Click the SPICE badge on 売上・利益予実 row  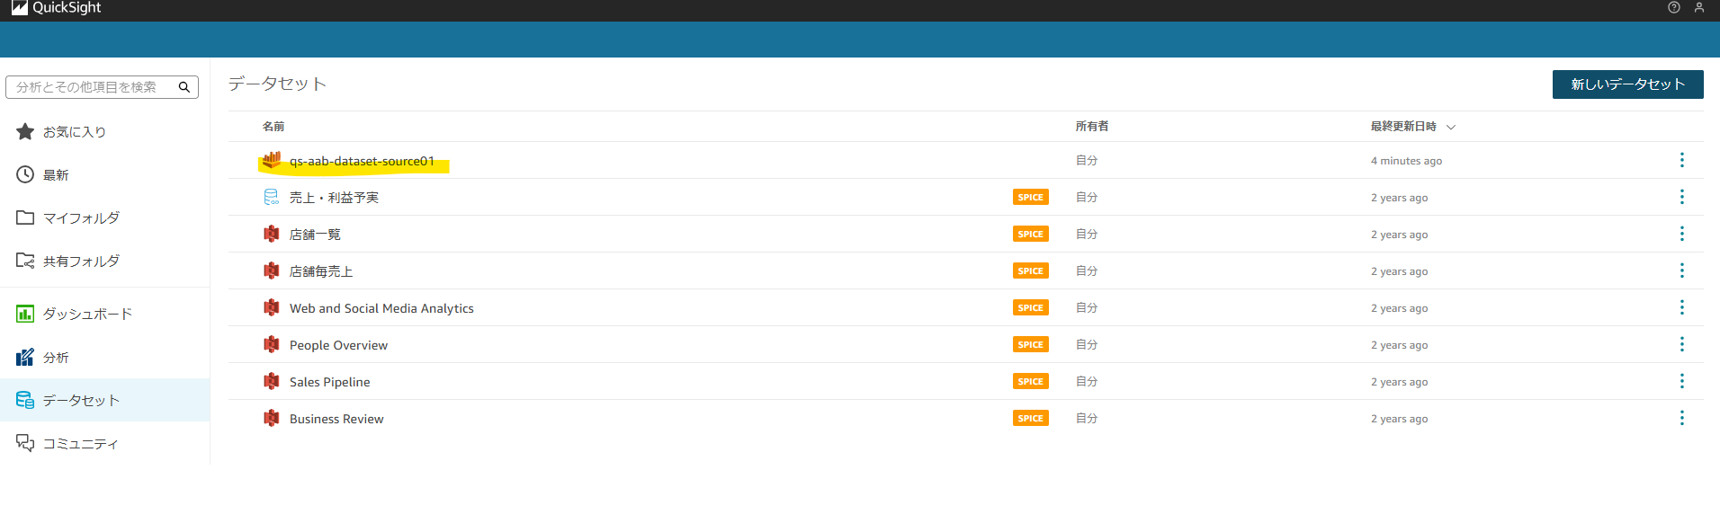click(x=1031, y=197)
